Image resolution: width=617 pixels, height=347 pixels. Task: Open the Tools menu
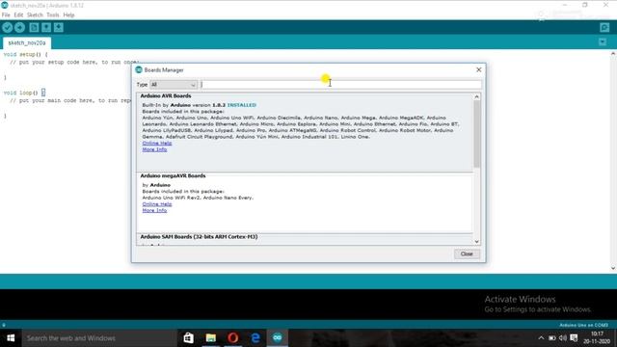click(53, 15)
